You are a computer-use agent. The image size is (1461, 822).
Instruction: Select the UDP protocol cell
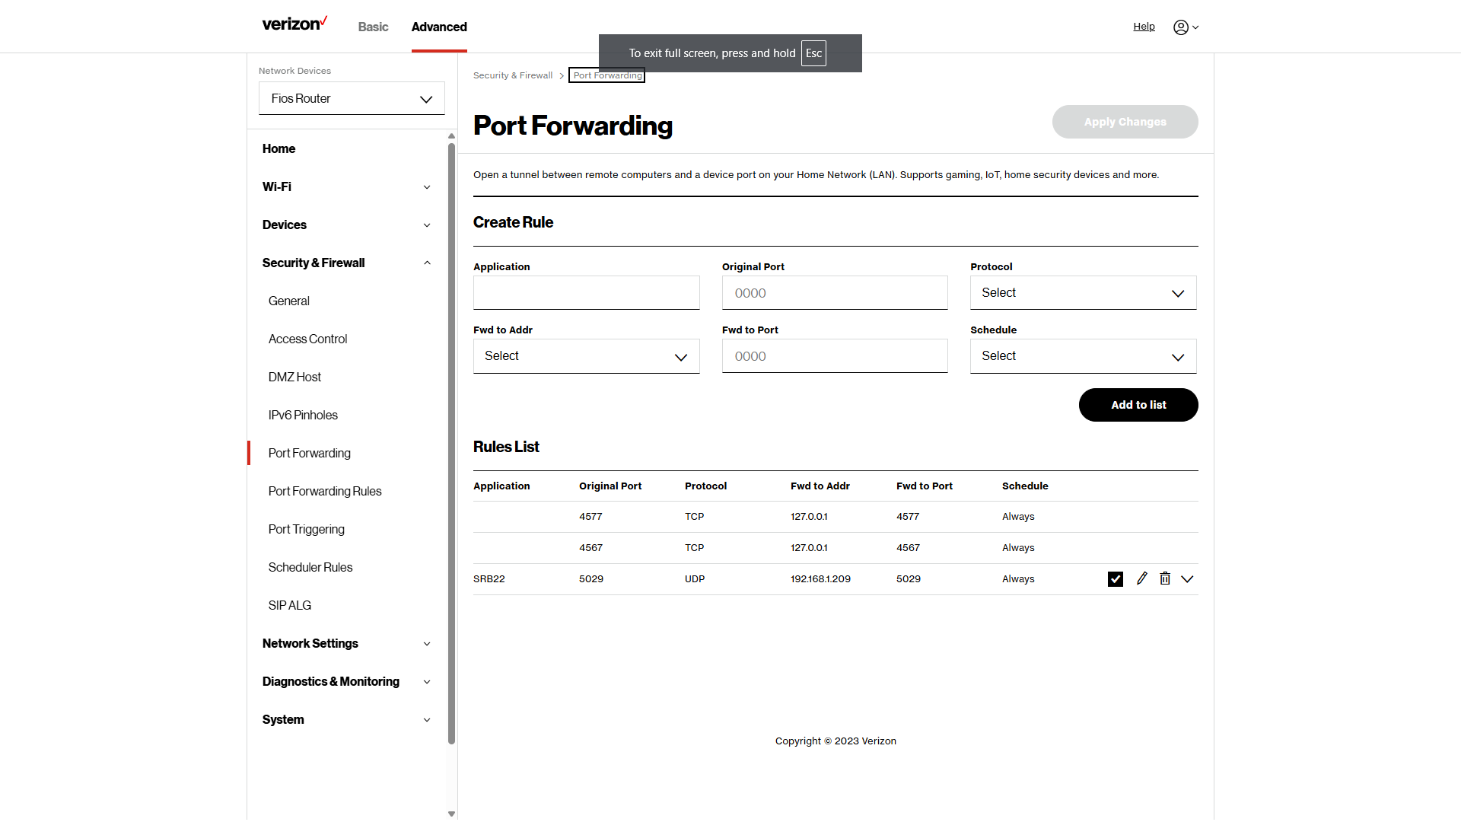(695, 579)
